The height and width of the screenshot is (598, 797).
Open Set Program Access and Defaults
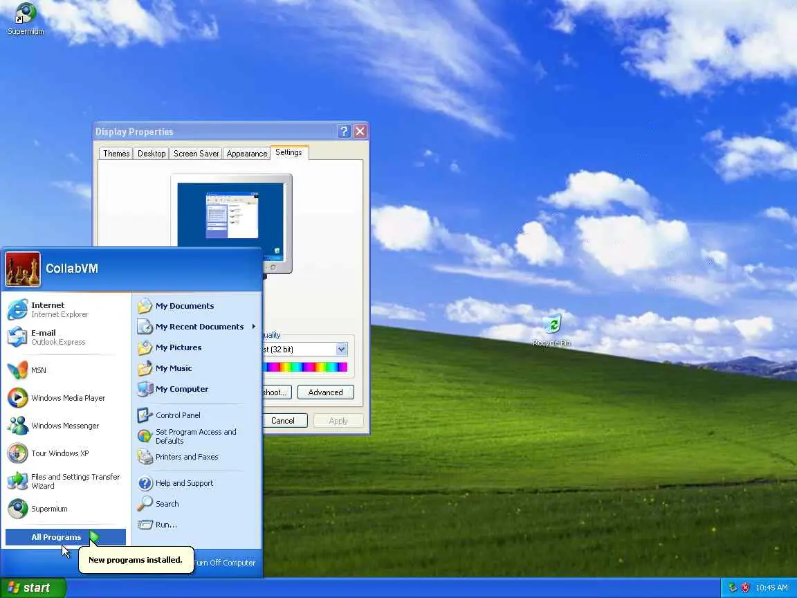196,436
